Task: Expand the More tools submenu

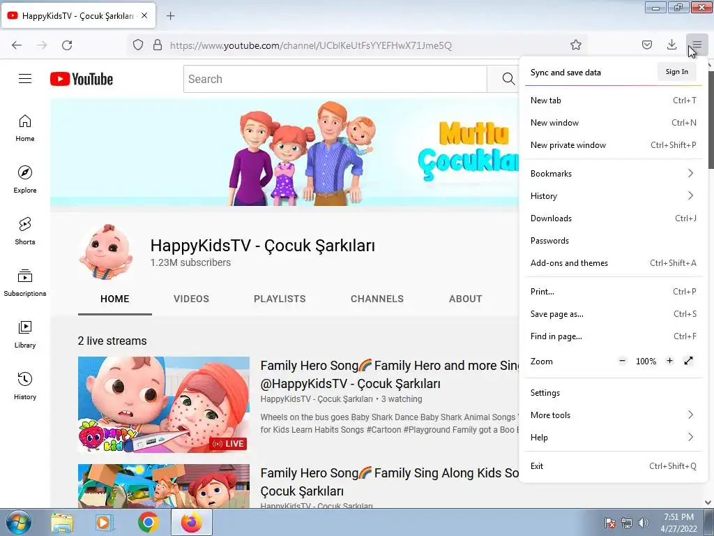Action: (613, 415)
